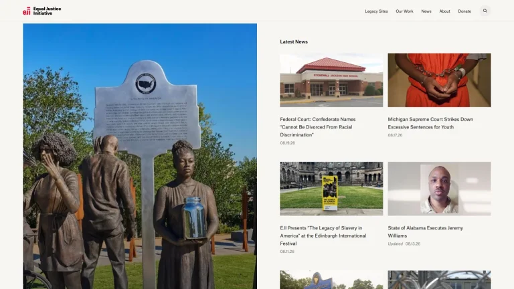Click Stonewall Jackson High School photo thumbnail

331,80
